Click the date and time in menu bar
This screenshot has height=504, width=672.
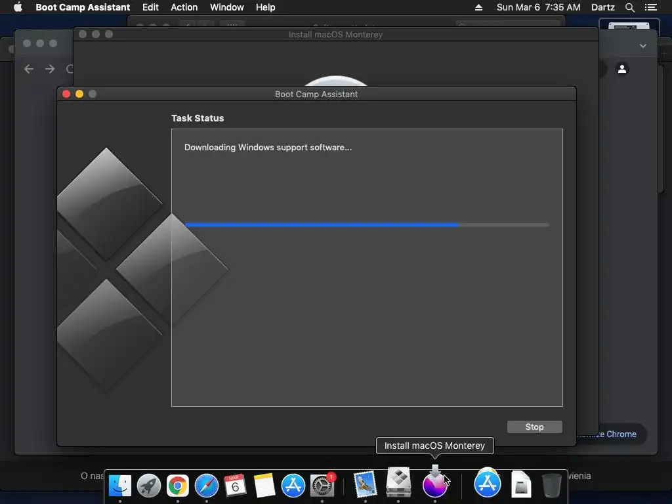538,7
